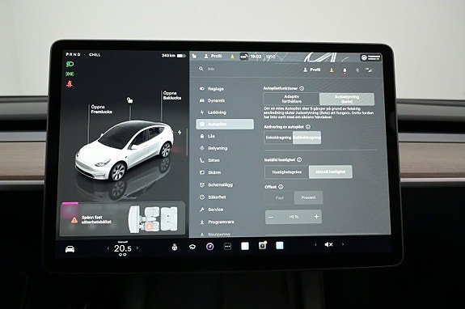Open the LTE signal strength icon

click(x=370, y=70)
